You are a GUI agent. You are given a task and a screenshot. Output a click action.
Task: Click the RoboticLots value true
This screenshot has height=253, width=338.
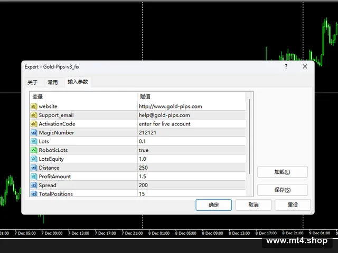pyautogui.click(x=144, y=150)
